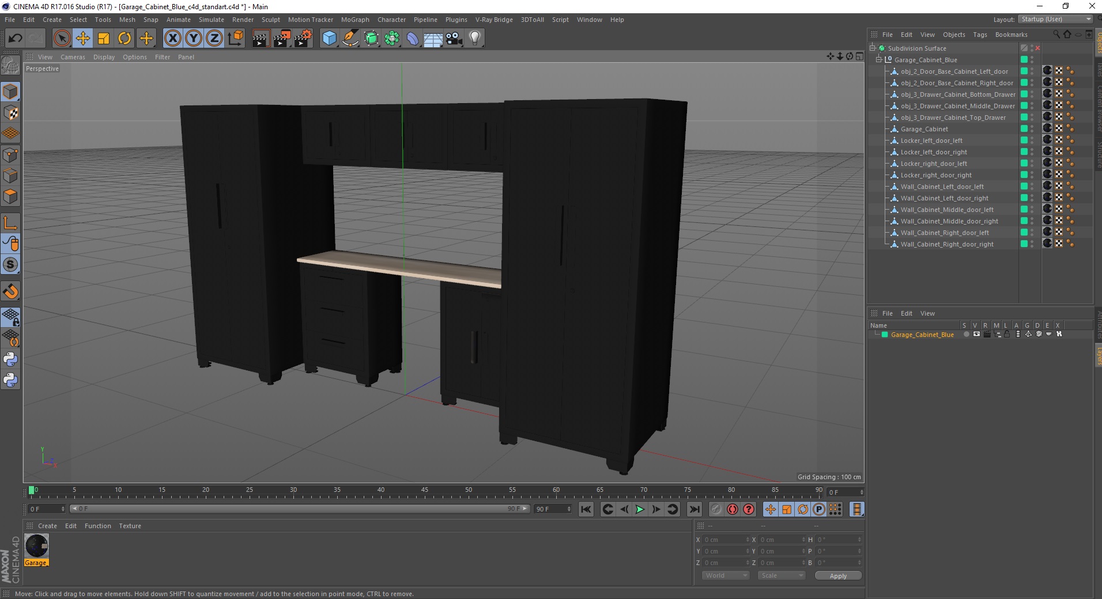
Task: Click the timeline range slider bar
Action: (x=299, y=509)
